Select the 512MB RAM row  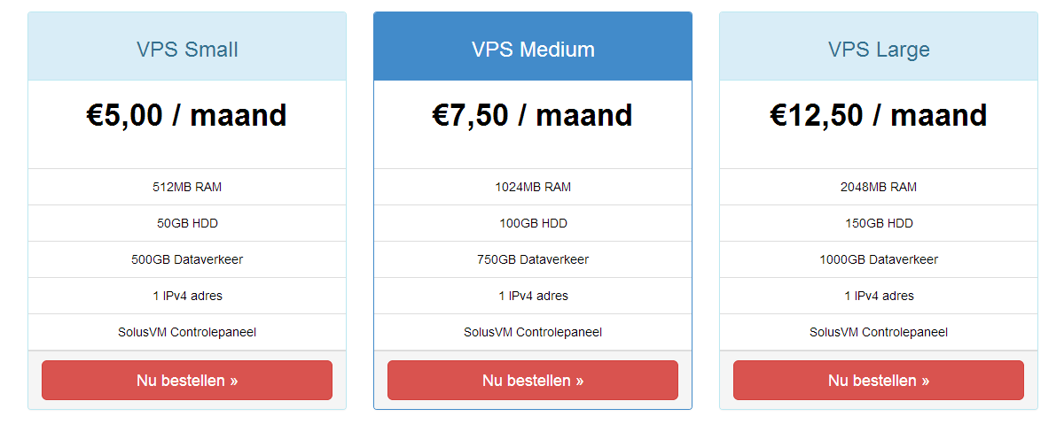pyautogui.click(x=187, y=187)
